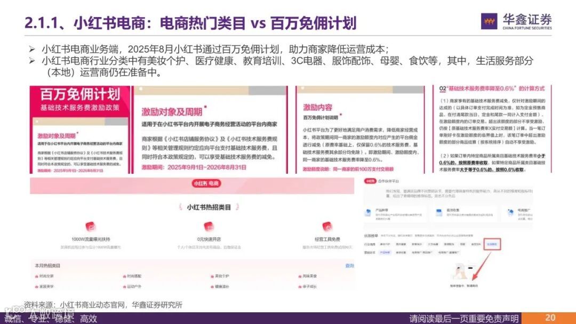Viewport: 576px width, 324px height.
Task: Click the 合作伙伴平台 title text
Action: (x=388, y=181)
